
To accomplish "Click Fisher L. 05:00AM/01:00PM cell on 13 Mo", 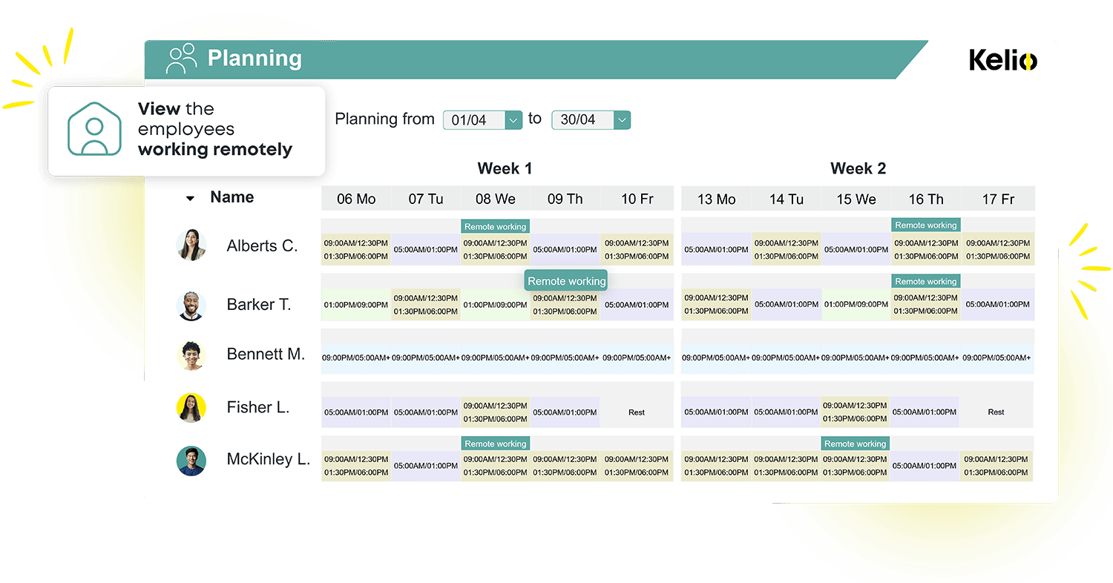I will (x=716, y=412).
